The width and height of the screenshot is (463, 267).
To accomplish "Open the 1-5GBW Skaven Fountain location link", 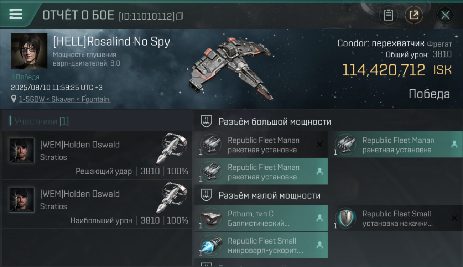I will 64,99.
